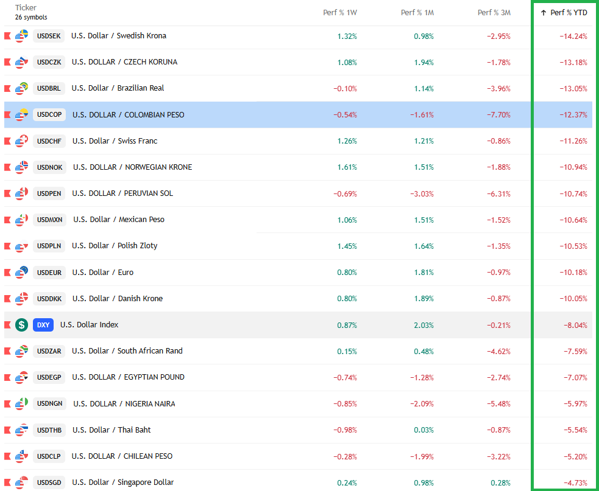Click the red flag icon for USDSEK

pos(7,36)
